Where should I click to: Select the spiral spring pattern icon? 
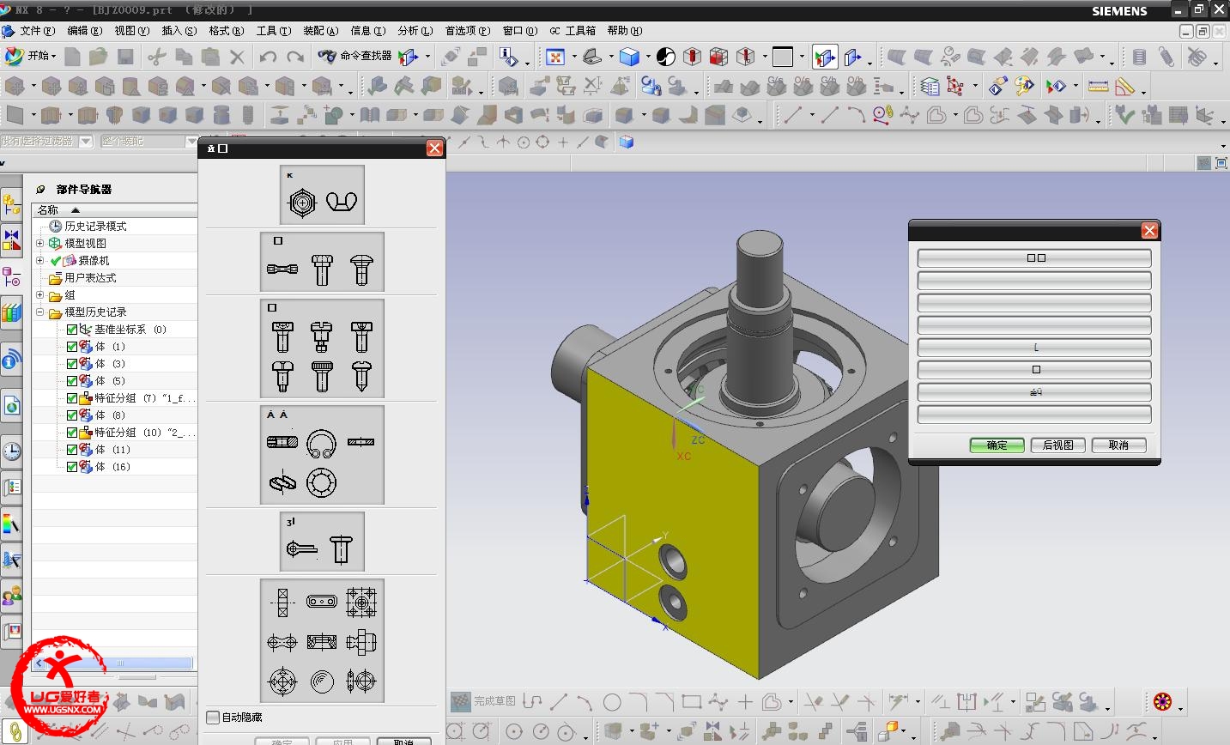click(x=322, y=681)
